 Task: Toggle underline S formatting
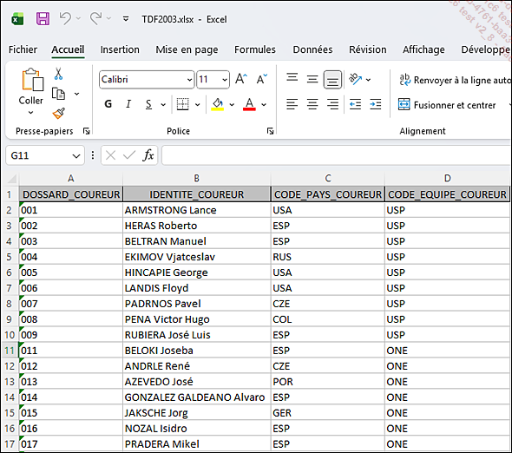coord(148,104)
